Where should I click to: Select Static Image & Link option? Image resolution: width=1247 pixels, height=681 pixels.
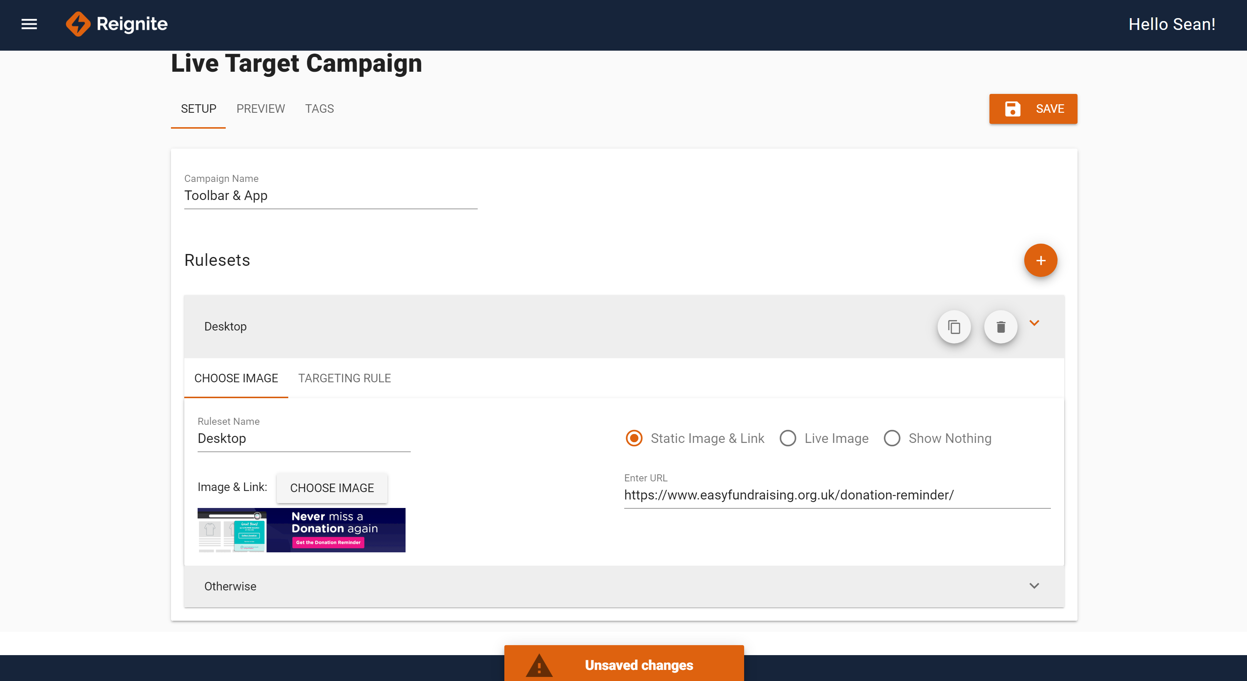tap(634, 438)
